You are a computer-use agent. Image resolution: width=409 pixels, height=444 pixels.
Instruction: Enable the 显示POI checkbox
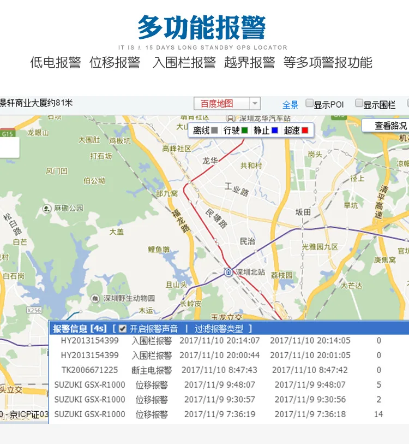309,103
